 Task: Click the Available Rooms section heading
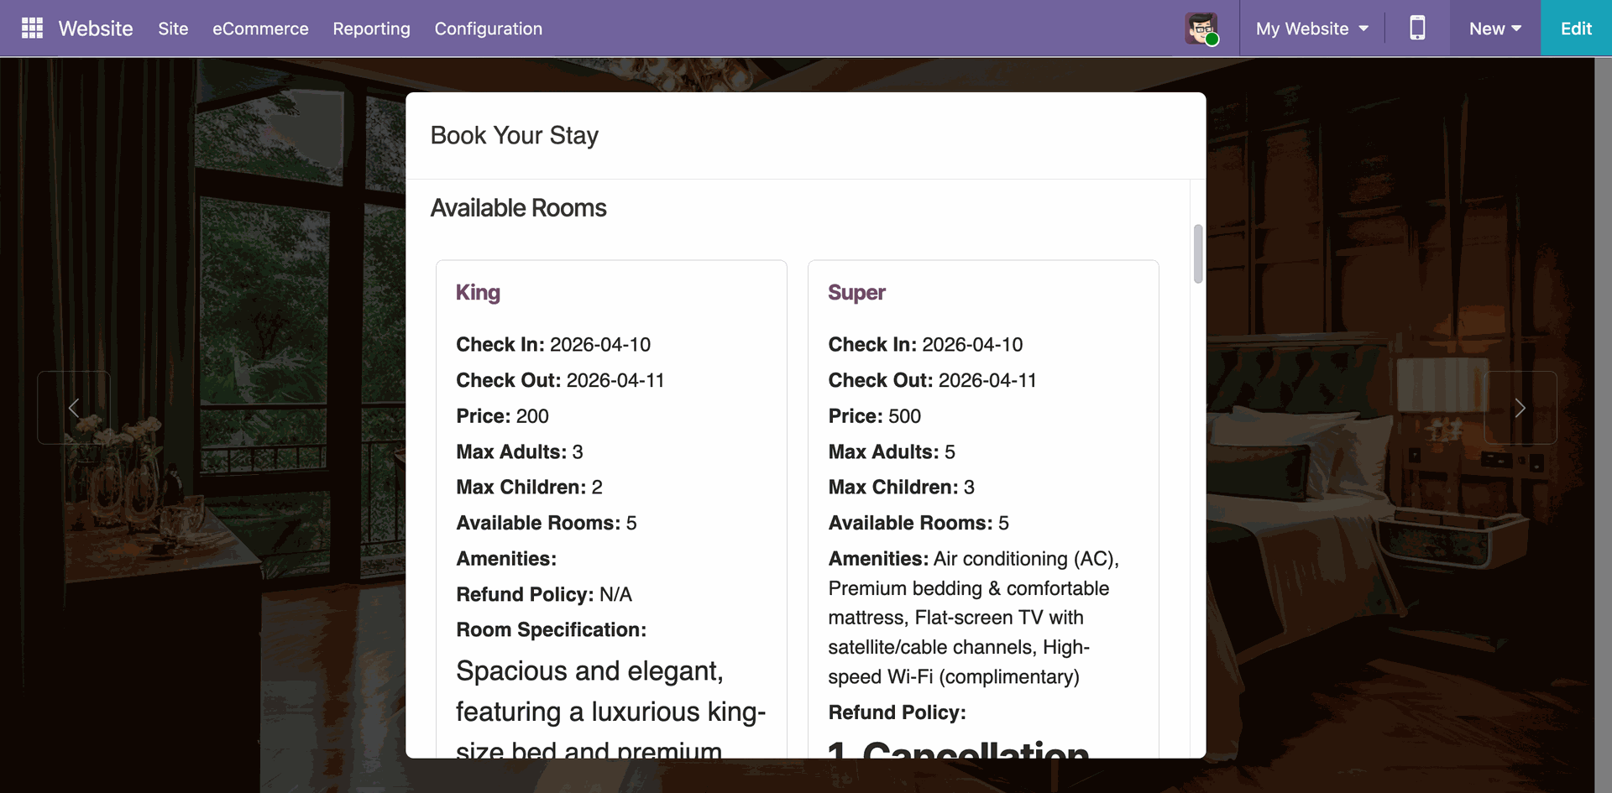click(x=519, y=208)
